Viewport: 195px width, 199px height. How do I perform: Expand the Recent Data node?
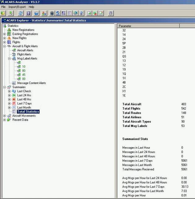[4, 120]
